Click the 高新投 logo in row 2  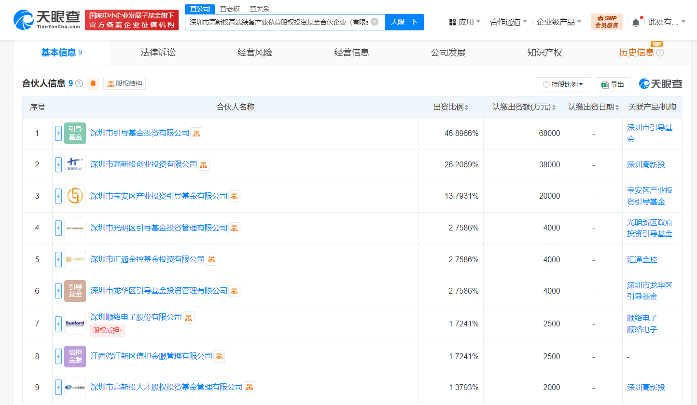click(x=75, y=164)
